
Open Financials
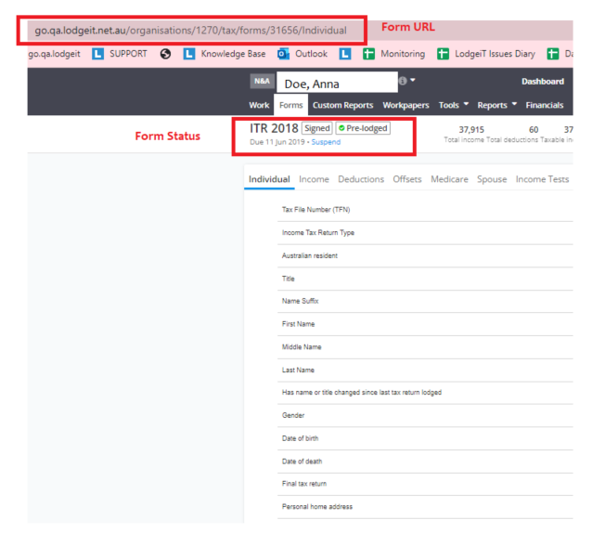[545, 106]
